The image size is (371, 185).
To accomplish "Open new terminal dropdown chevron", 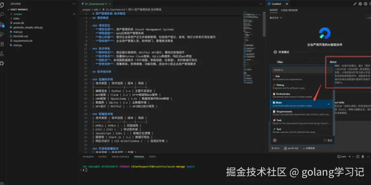I will click(353, 157).
